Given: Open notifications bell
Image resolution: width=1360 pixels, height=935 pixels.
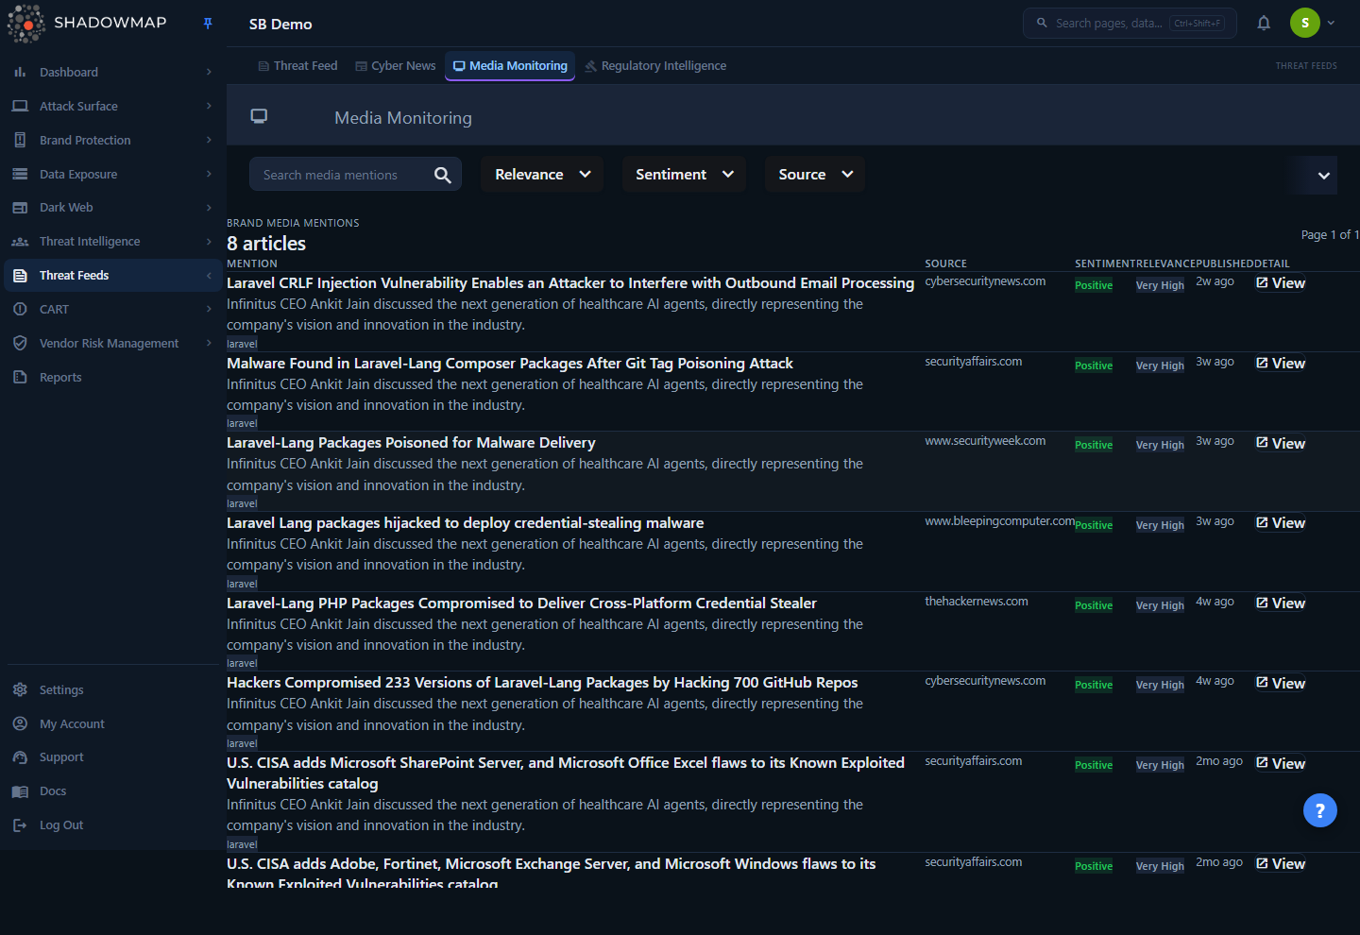Looking at the screenshot, I should (x=1264, y=24).
